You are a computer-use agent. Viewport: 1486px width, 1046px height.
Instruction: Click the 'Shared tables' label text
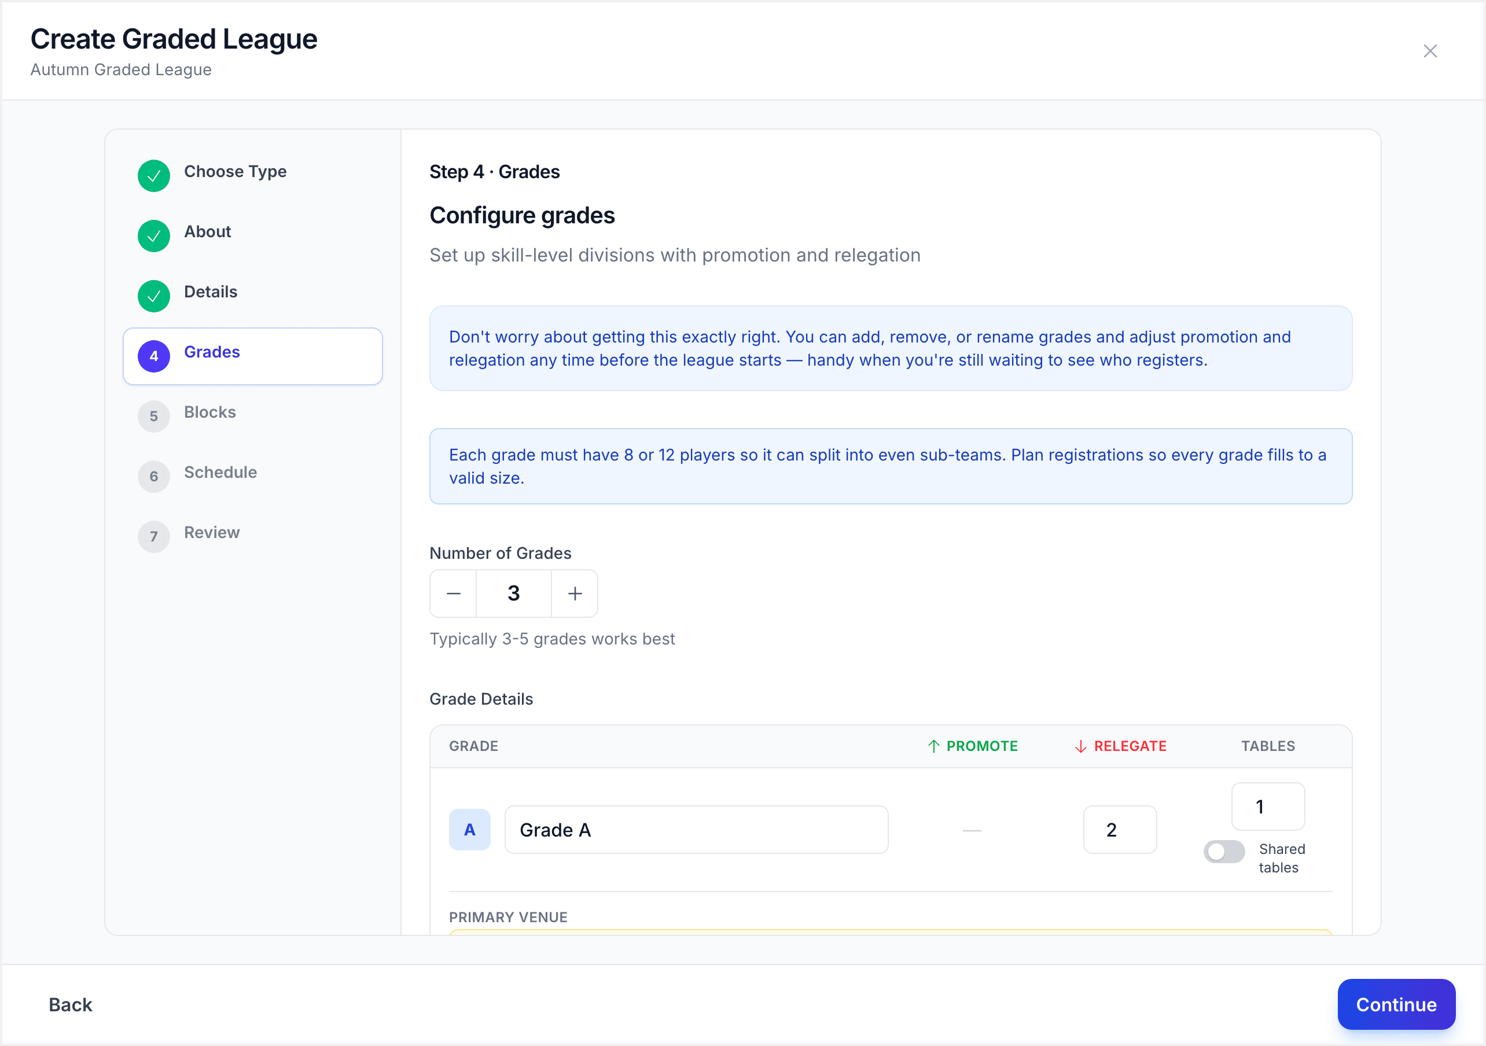[x=1282, y=859]
